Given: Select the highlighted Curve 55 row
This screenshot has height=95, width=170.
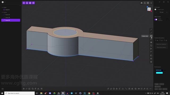Looking at the screenshot, I should coord(11,20).
